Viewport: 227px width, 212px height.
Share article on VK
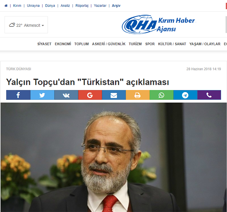[x=66, y=95]
